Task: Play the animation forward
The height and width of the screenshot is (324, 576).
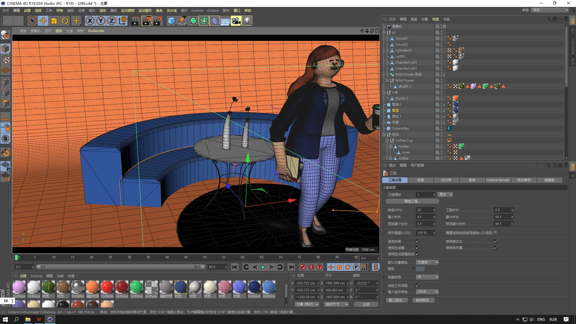Action: pos(263,267)
